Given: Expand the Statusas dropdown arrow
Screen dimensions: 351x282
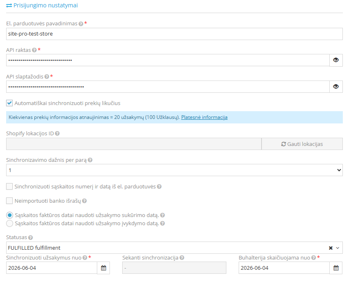Looking at the screenshot, I should (338, 248).
